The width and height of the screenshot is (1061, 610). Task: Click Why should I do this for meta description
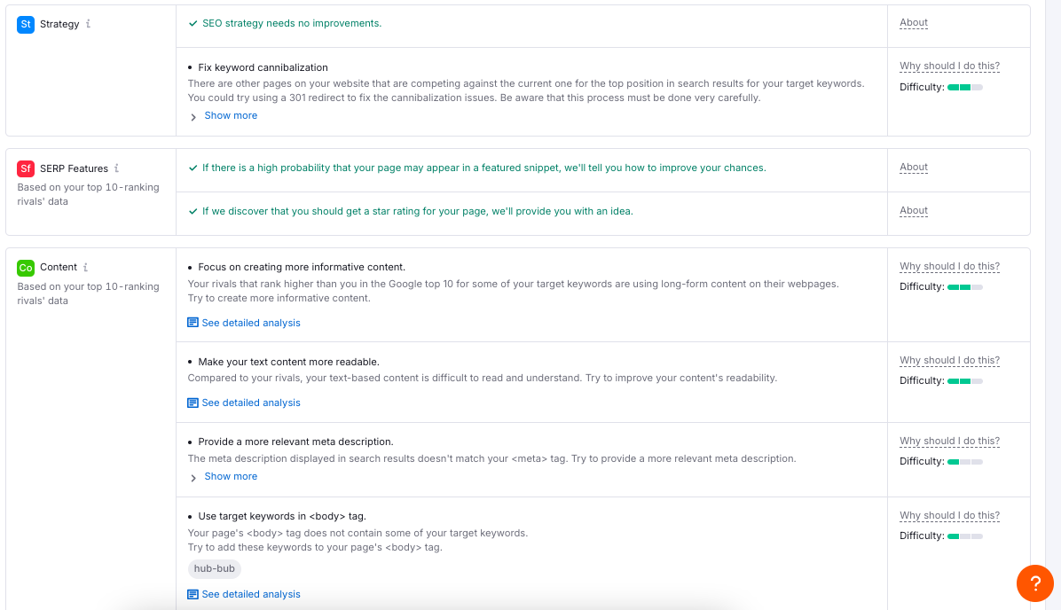pos(949,441)
